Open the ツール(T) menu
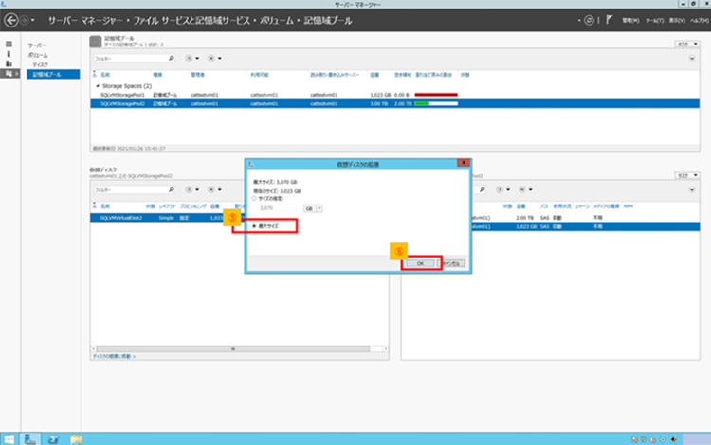This screenshot has width=711, height=445. click(x=653, y=19)
